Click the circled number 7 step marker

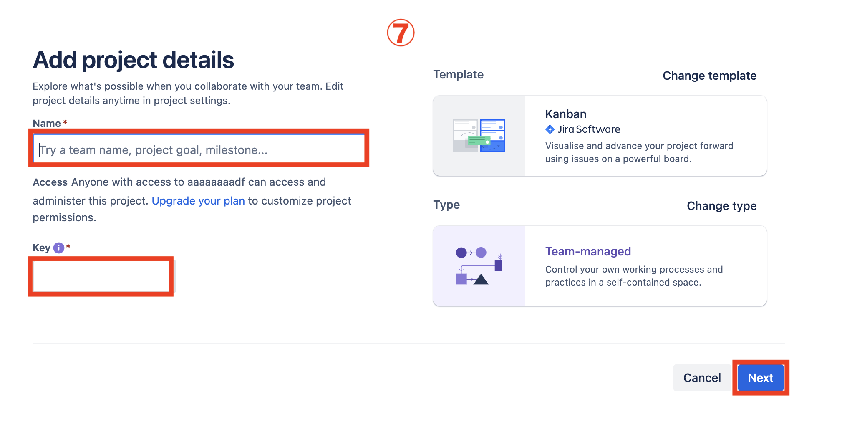pos(401,33)
